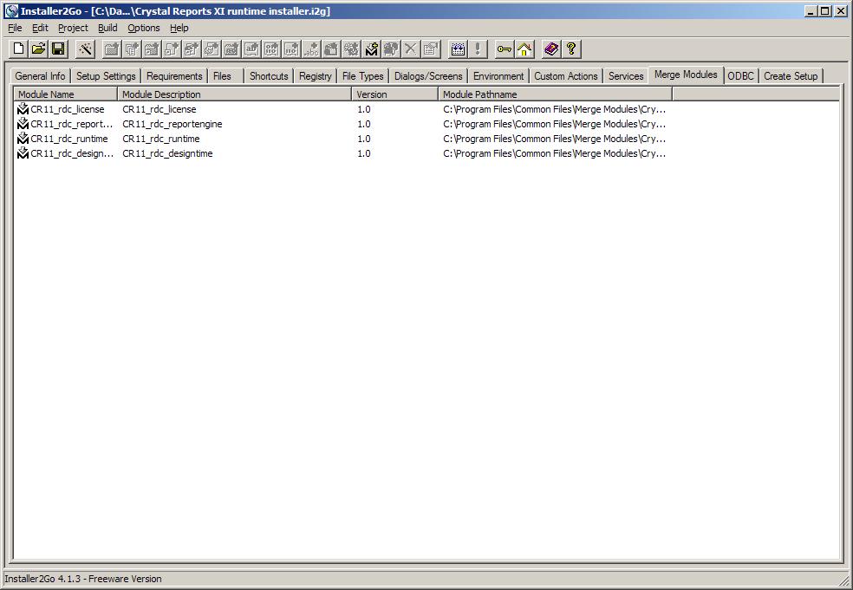Screen dimensions: 853x590
Task: Launch the project wizard wand icon
Action: [x=86, y=49]
